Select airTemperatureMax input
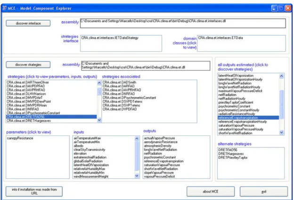294x200 pixels. click(x=87, y=138)
